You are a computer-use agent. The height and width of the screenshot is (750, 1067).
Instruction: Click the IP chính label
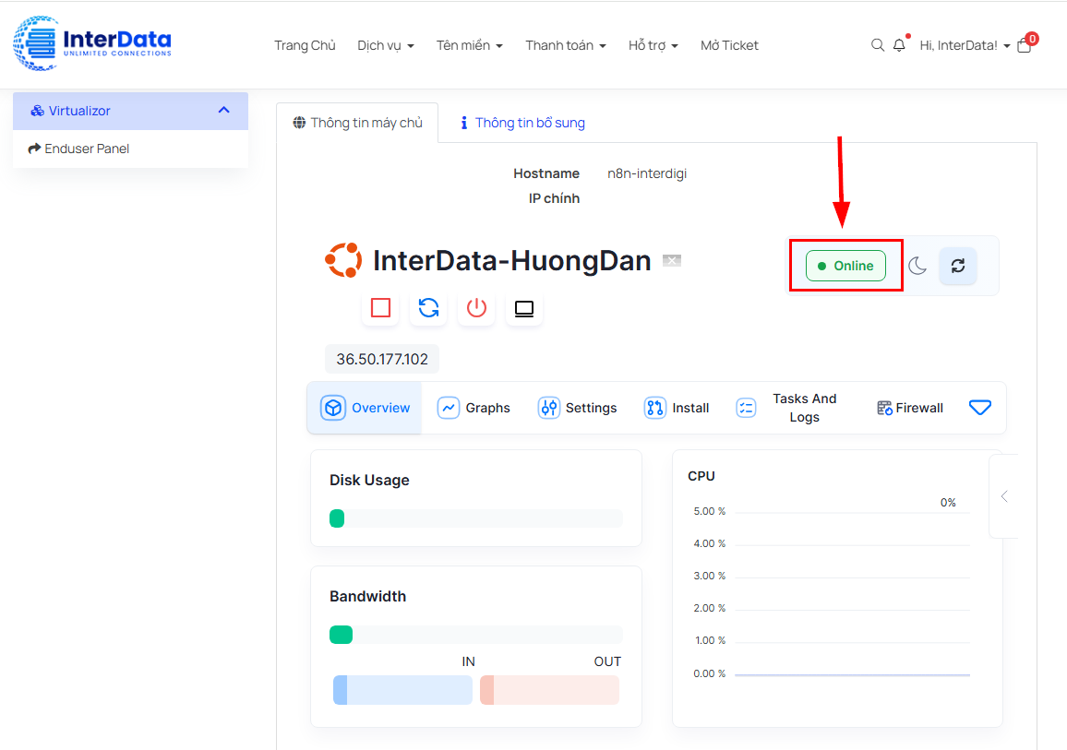tap(554, 198)
